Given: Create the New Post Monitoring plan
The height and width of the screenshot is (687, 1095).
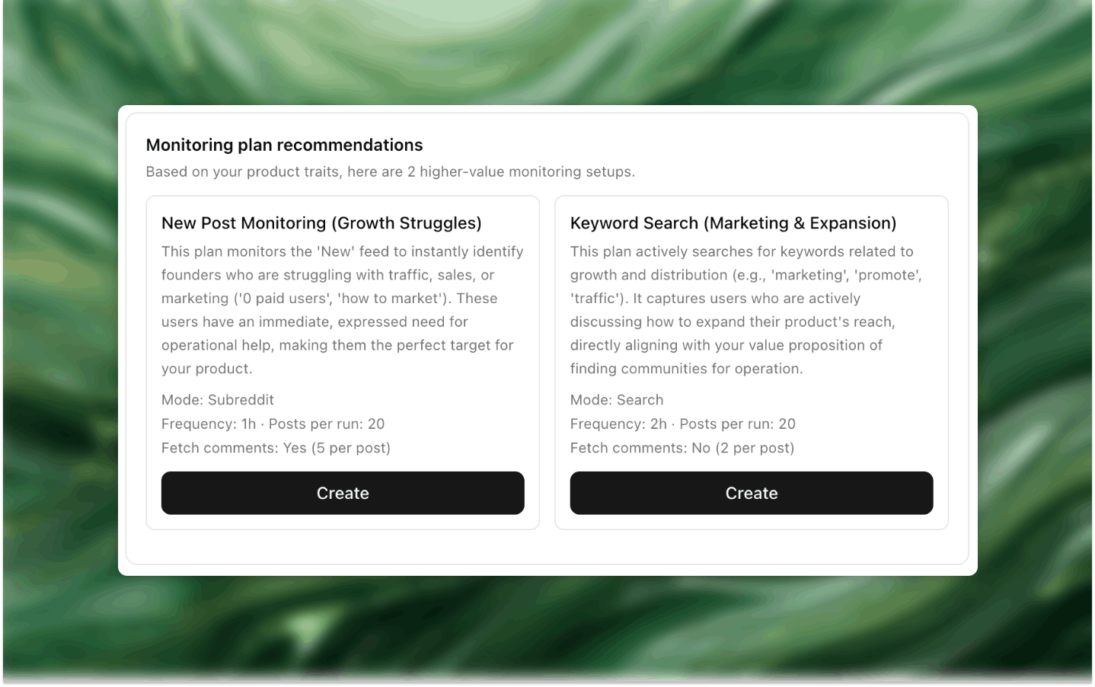Looking at the screenshot, I should [x=343, y=493].
